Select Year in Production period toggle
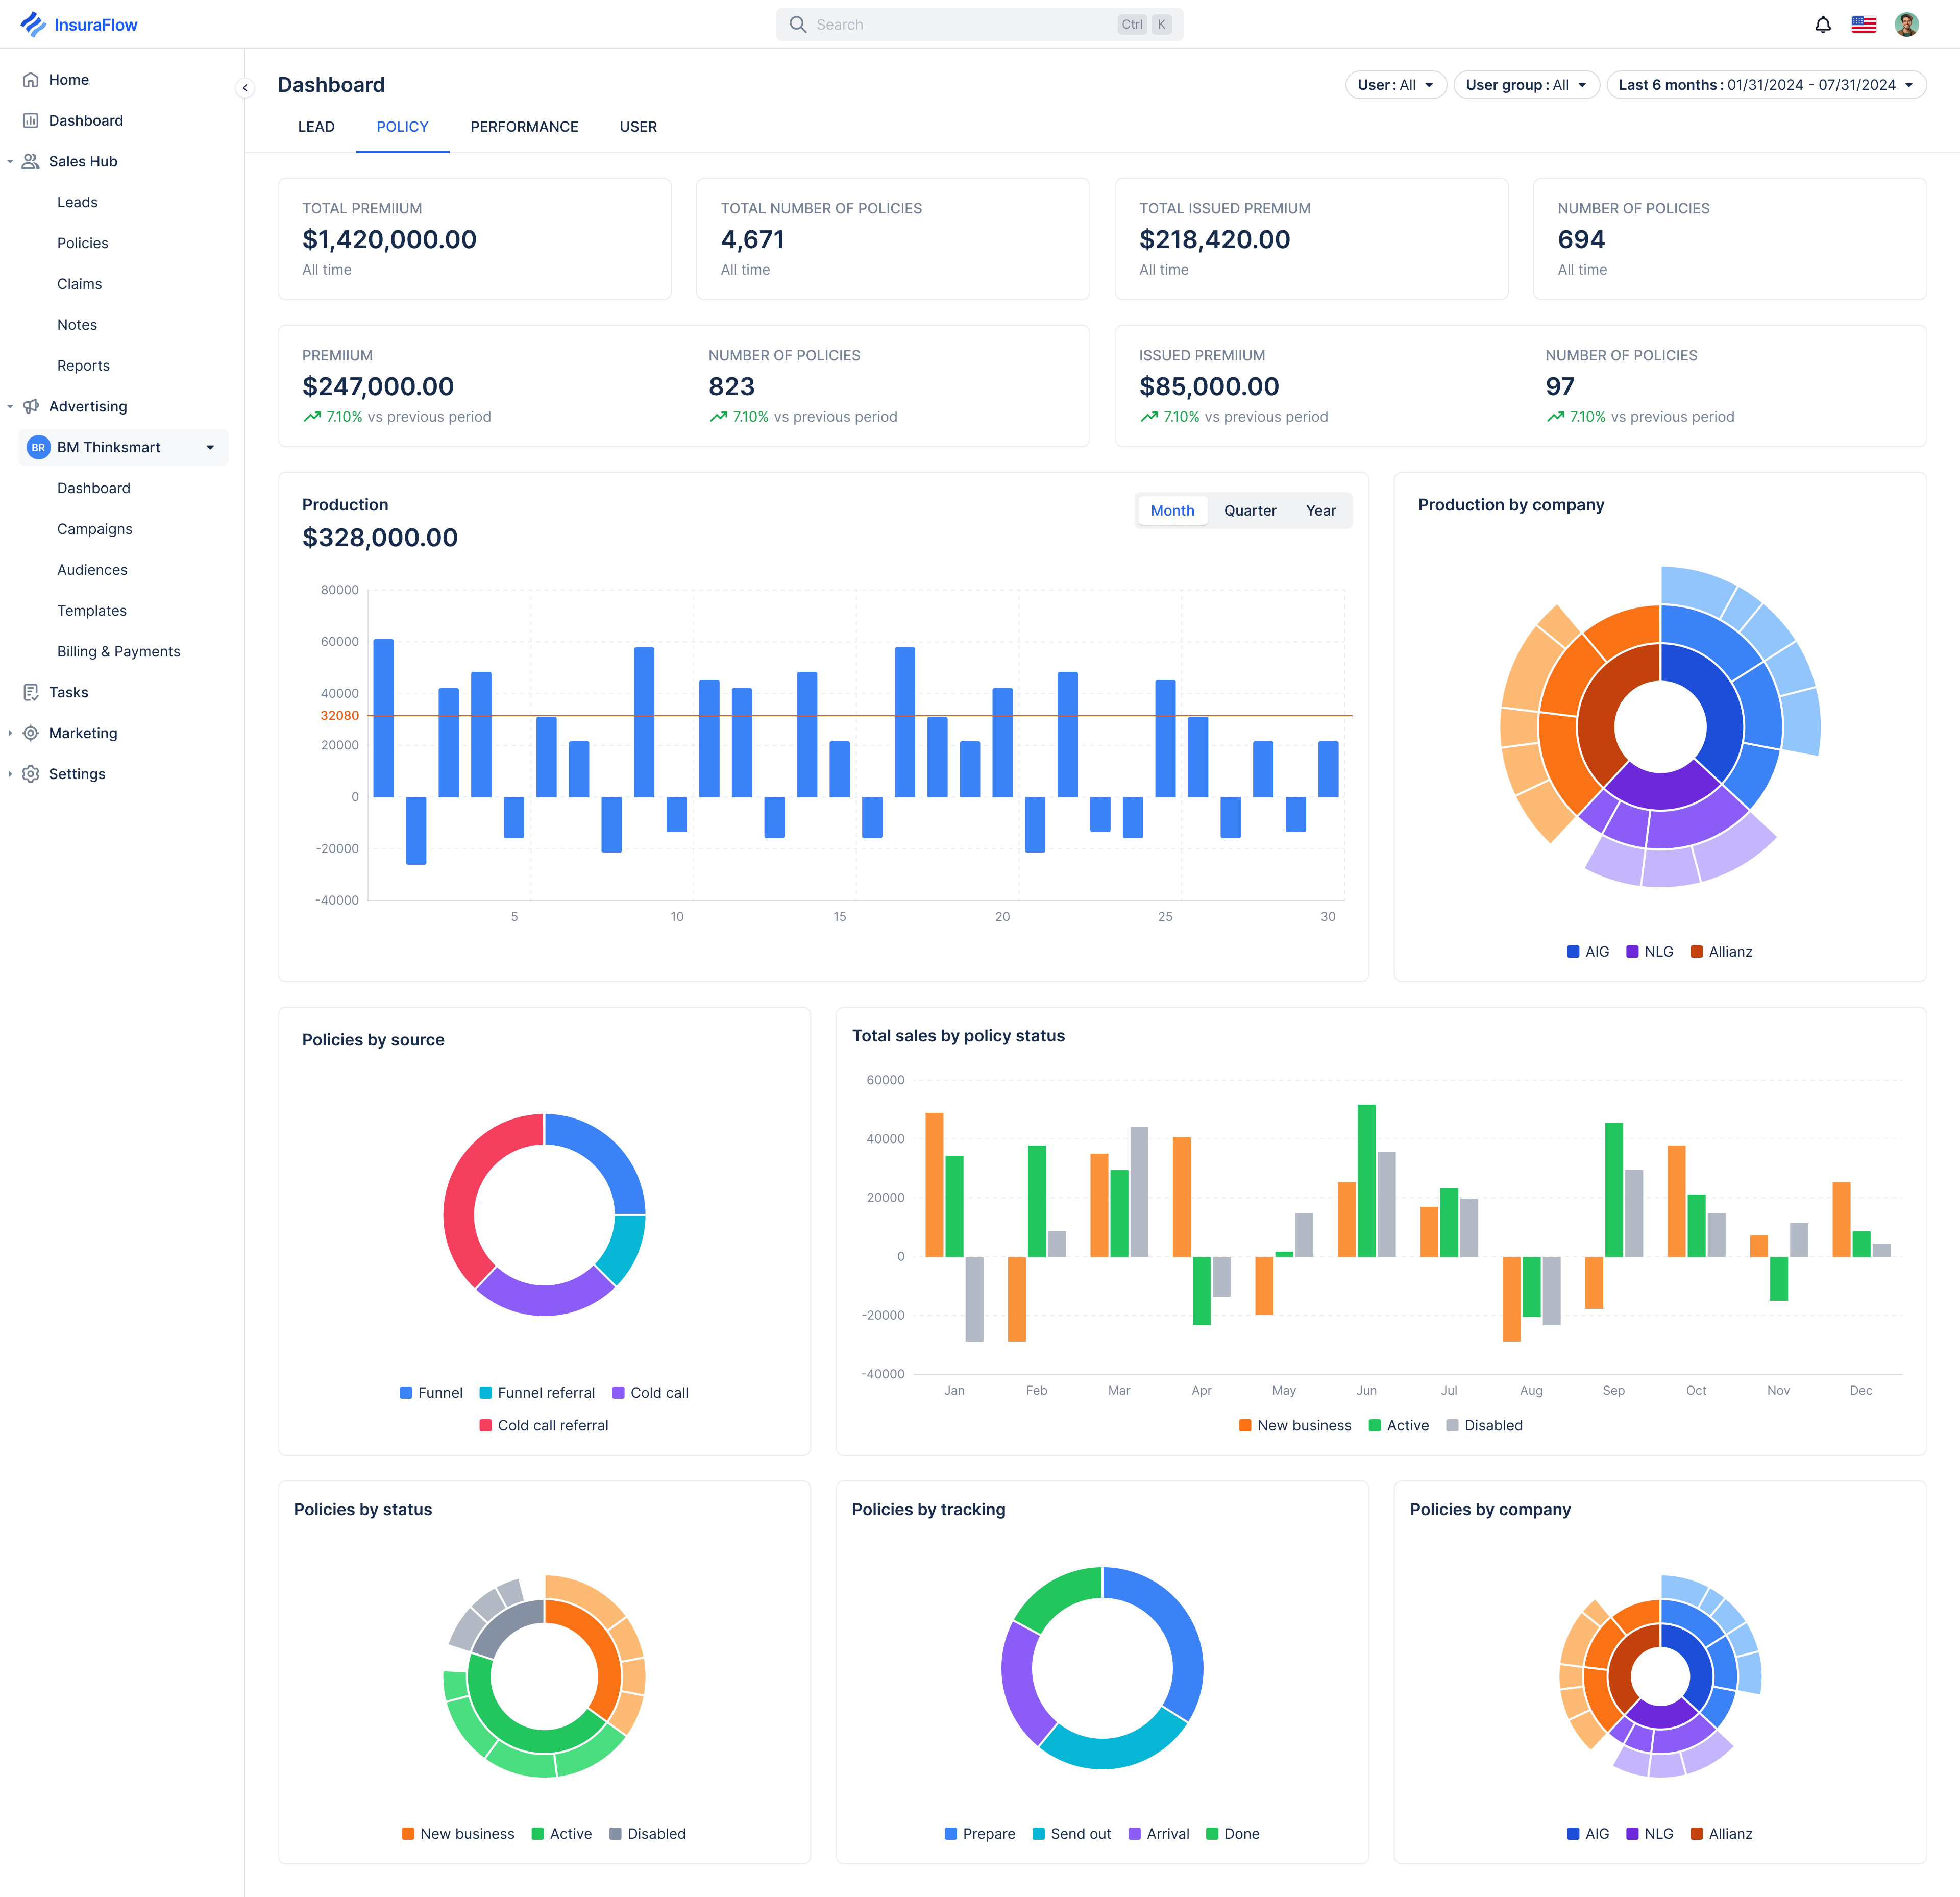This screenshot has height=1897, width=1960. [x=1320, y=510]
